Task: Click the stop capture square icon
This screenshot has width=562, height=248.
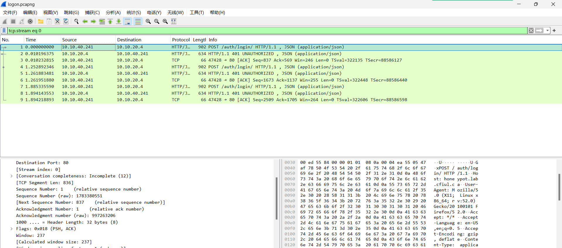Action: (13, 21)
